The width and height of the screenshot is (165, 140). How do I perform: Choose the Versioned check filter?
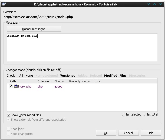click(68, 76)
